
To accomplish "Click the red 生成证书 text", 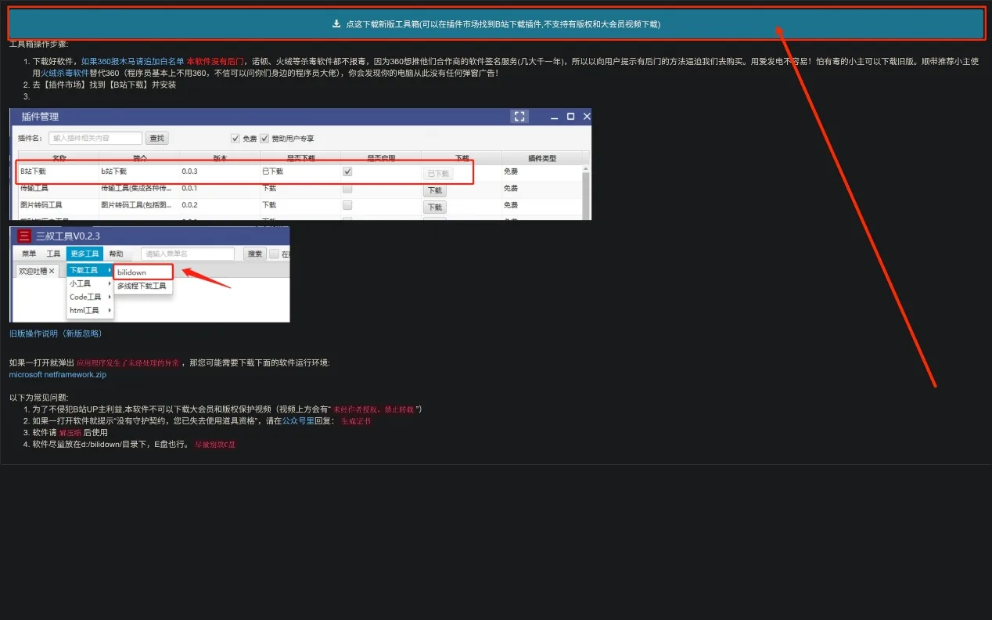I will [x=356, y=421].
